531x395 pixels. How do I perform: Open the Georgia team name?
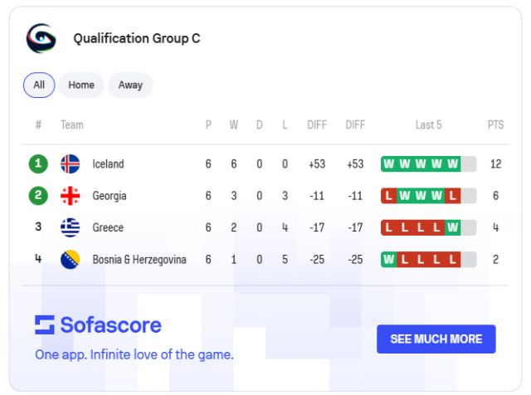[x=110, y=196]
